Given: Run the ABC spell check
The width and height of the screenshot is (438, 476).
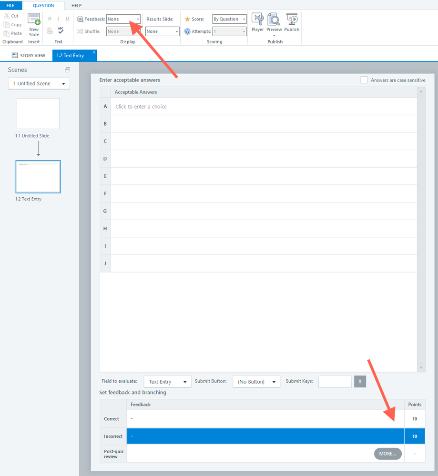Looking at the screenshot, I should coord(61,30).
